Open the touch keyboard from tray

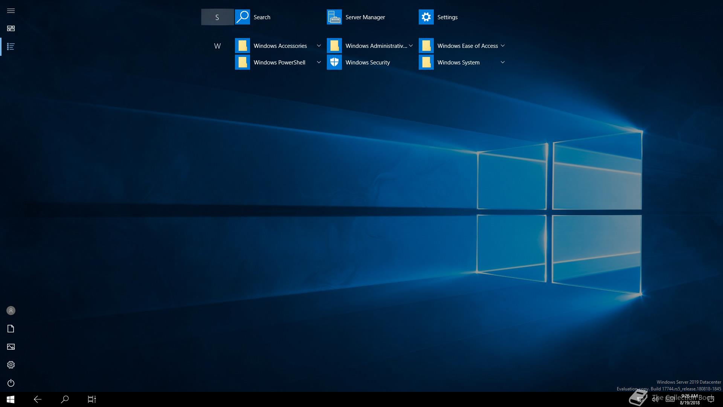pos(670,399)
